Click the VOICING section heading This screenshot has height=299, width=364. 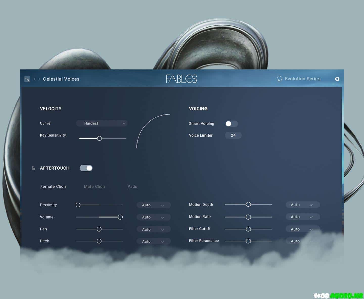click(x=198, y=109)
